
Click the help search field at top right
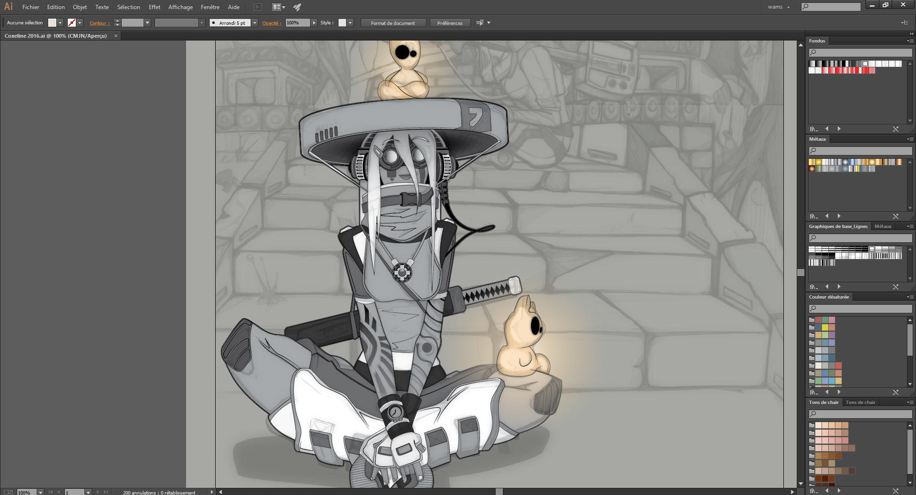[x=831, y=7]
